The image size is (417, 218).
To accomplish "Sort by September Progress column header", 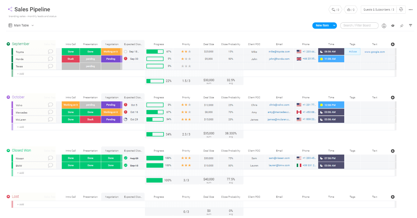I will pyautogui.click(x=159, y=44).
